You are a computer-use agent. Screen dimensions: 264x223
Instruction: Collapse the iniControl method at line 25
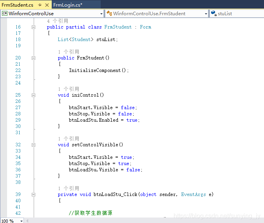click(x=34, y=95)
